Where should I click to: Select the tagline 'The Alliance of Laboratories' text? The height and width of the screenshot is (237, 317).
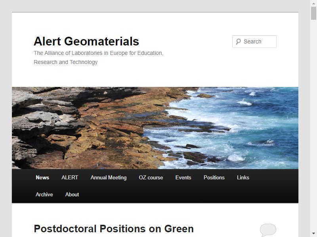point(98,57)
